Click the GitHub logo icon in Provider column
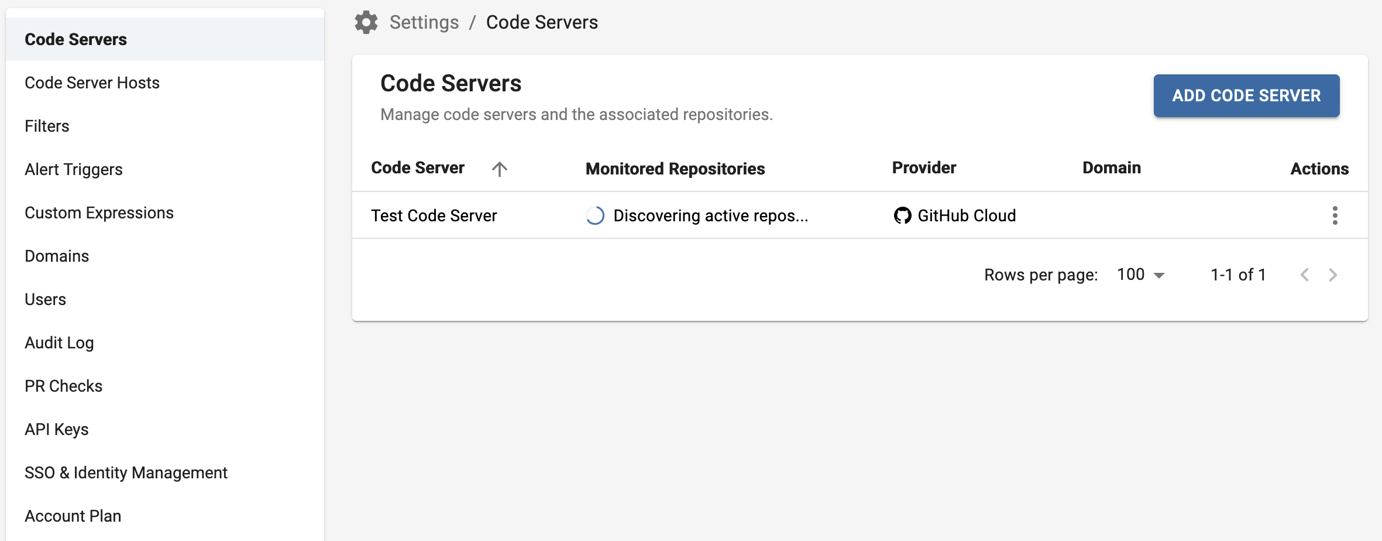Viewport: 1382px width, 541px height. 902,215
